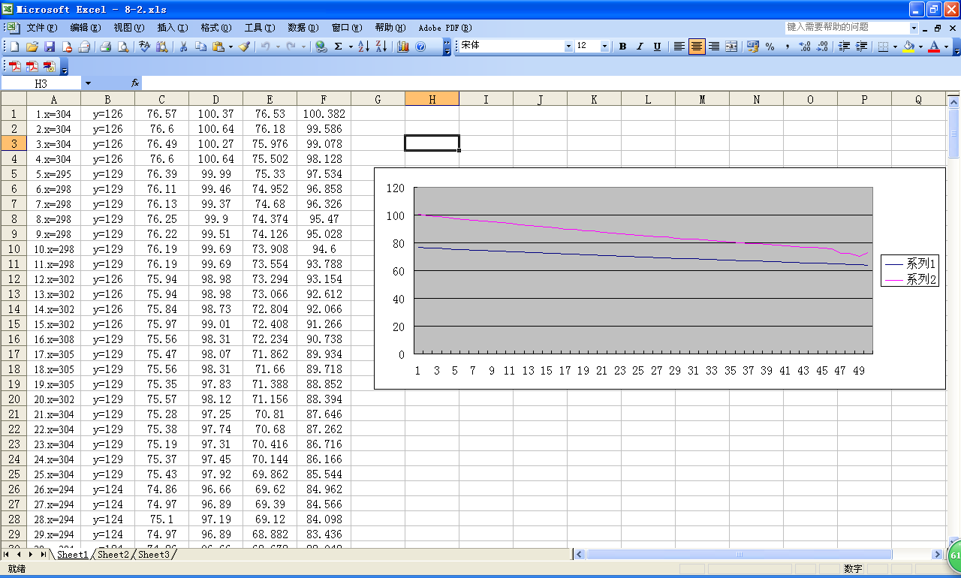Decrease decimal places
The height and width of the screenshot is (578, 961).
(x=822, y=47)
